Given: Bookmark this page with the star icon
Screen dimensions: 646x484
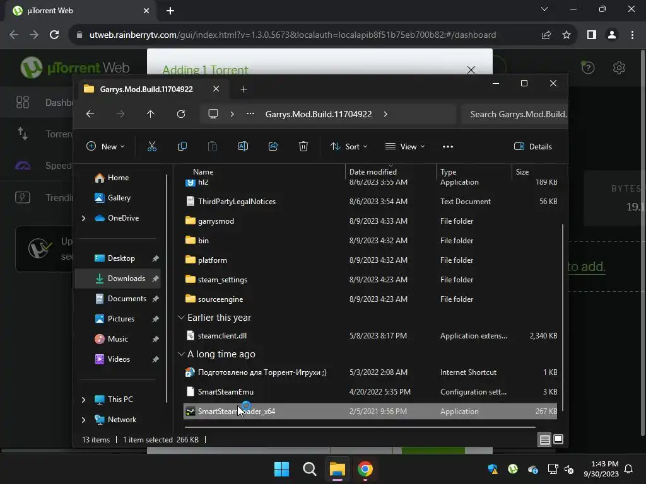Looking at the screenshot, I should [567, 35].
